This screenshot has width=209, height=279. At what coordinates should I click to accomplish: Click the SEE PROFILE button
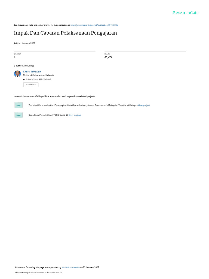[31, 84]
